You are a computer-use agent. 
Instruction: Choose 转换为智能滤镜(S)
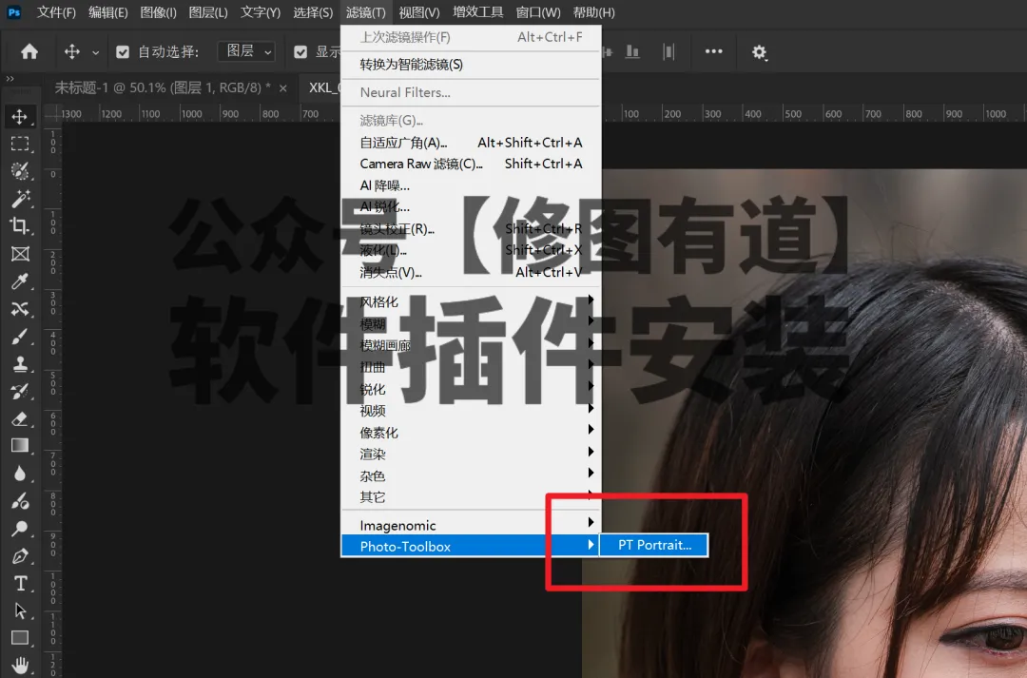471,65
